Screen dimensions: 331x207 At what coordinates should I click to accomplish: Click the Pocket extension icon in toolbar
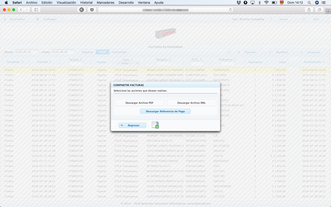tap(92, 10)
